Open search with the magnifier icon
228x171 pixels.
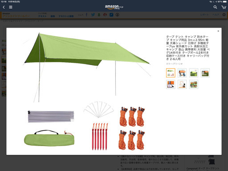click(215, 7)
